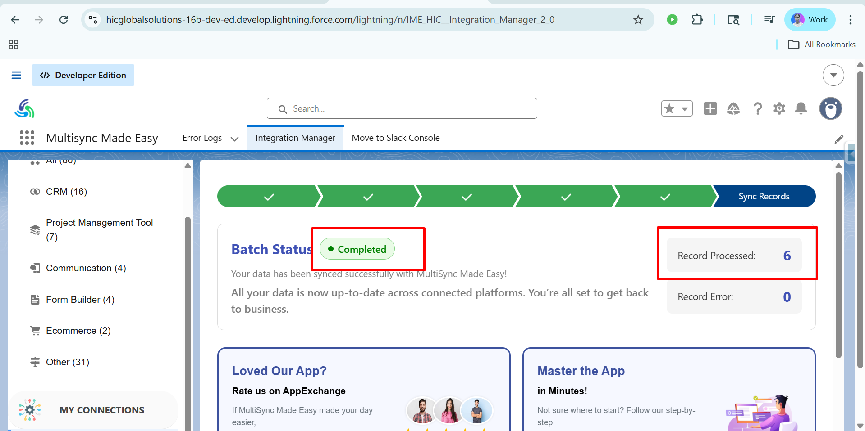The width and height of the screenshot is (865, 431).
Task: Select Project Management Tool (7) category
Action: click(99, 230)
